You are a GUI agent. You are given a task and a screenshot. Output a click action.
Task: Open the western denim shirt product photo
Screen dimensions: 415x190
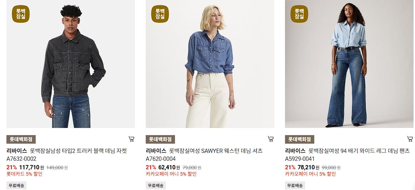(210, 64)
